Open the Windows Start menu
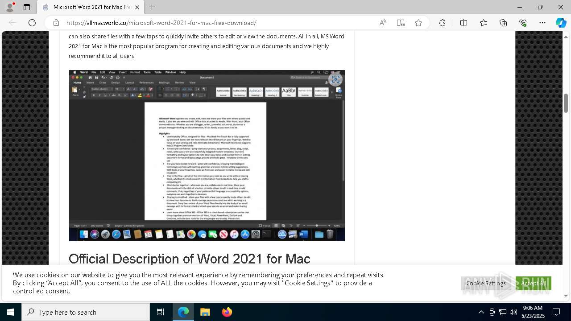 [11, 312]
